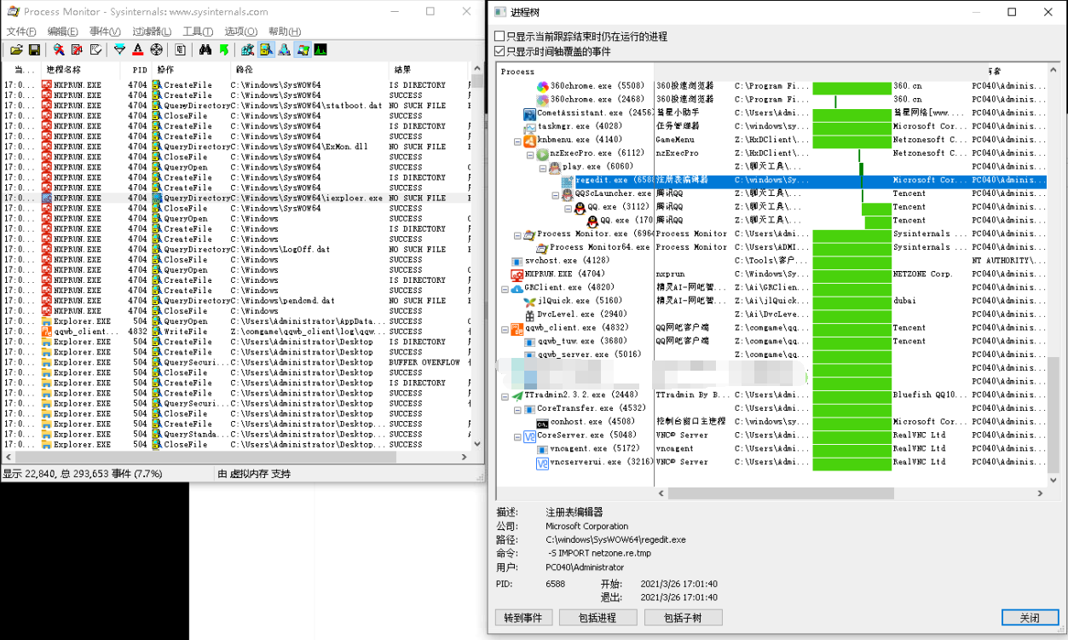
Task: Click the 包括子树 button
Action: click(x=684, y=618)
